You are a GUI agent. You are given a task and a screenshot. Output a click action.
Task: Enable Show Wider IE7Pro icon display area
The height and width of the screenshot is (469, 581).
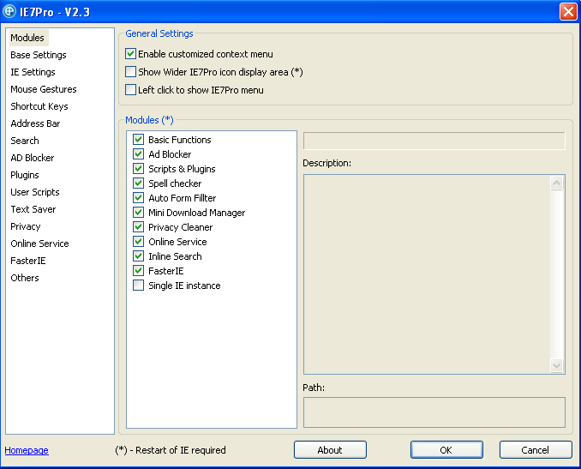131,72
